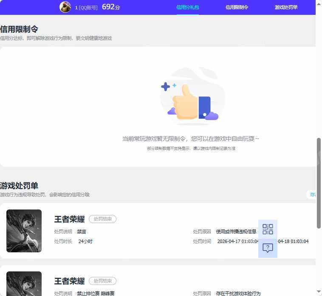Click the hero thumbnail on 禁止排位赛 card
The image size is (322, 296).
tap(24, 284)
